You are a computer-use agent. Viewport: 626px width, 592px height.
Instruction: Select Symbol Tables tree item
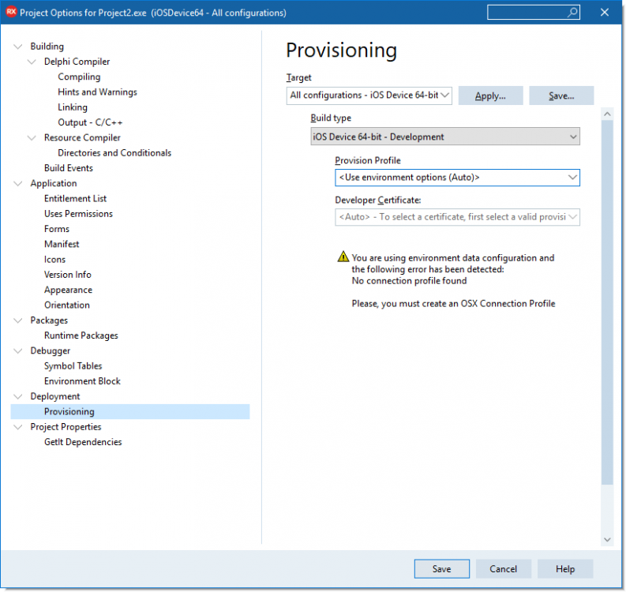73,365
